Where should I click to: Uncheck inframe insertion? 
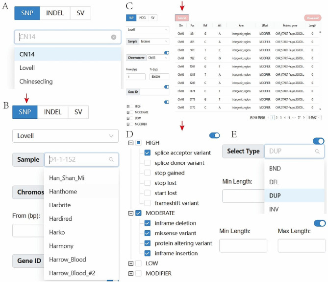coord(148,253)
